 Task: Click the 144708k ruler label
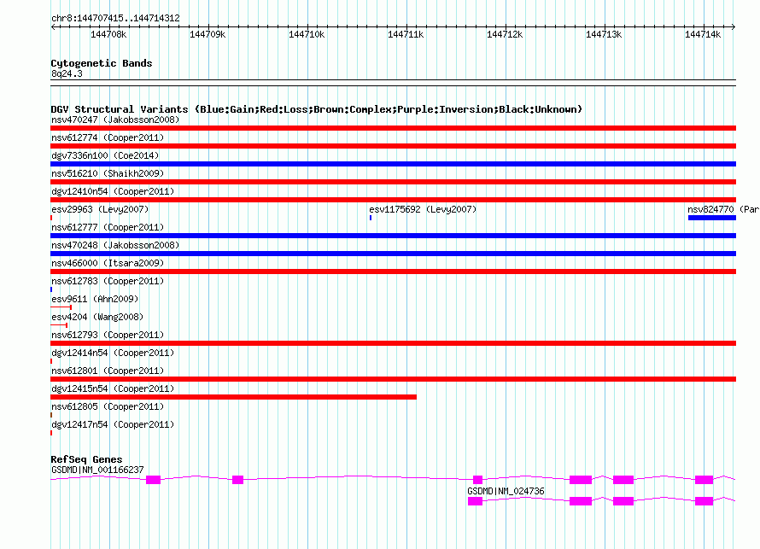[108, 34]
